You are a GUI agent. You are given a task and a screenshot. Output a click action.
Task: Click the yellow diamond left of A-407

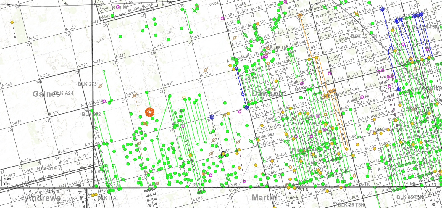[190, 155]
